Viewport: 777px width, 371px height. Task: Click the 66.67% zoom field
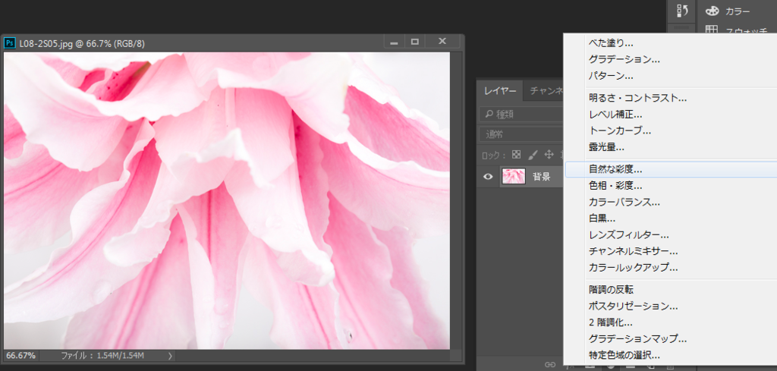coord(20,356)
